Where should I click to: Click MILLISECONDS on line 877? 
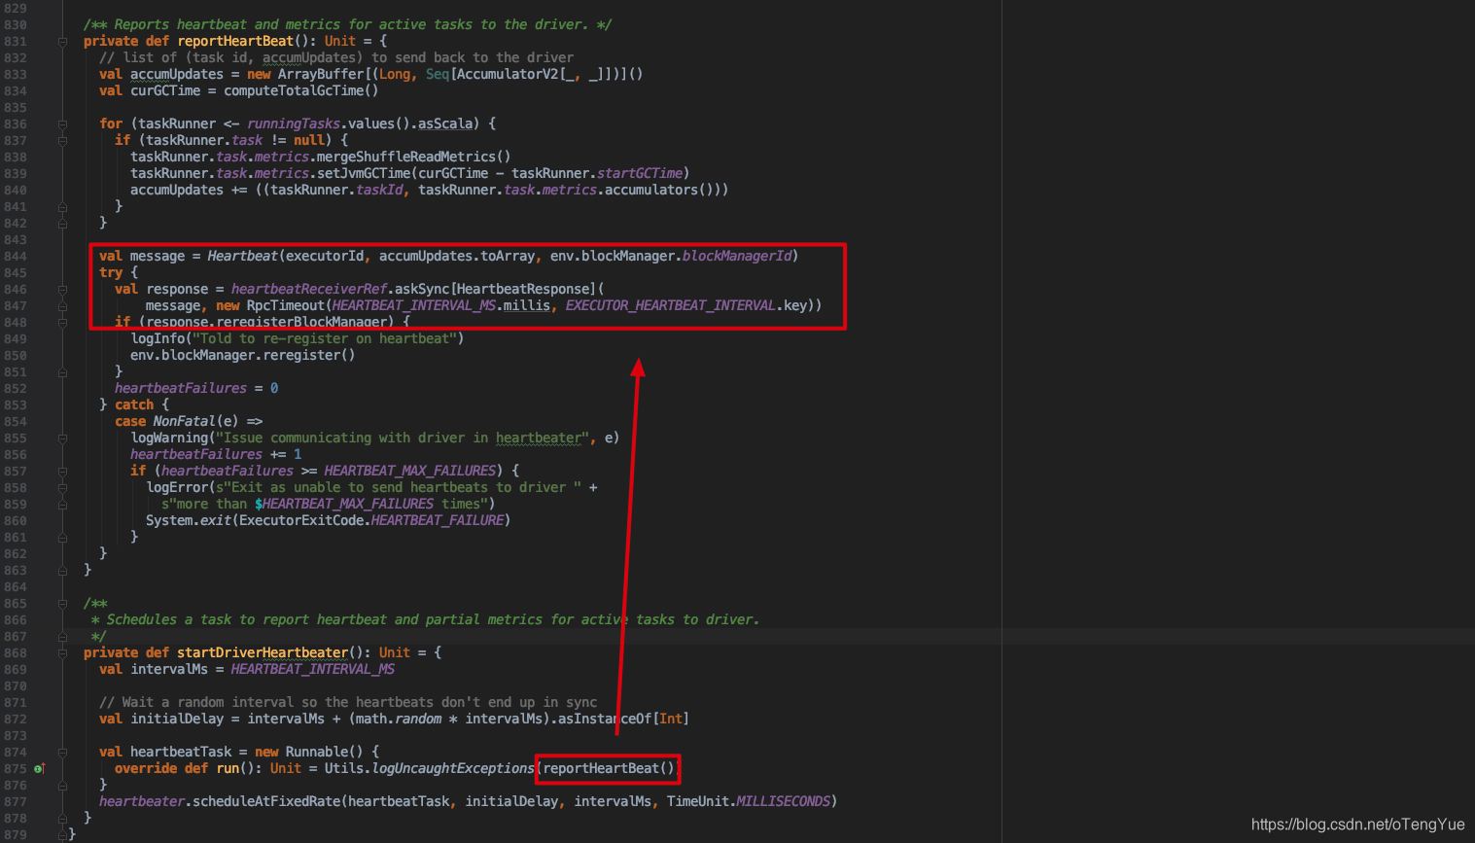(784, 801)
